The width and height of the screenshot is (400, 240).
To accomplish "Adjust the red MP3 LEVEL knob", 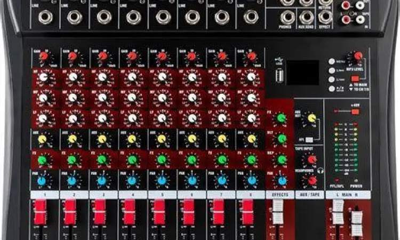I will pyautogui.click(x=358, y=55).
